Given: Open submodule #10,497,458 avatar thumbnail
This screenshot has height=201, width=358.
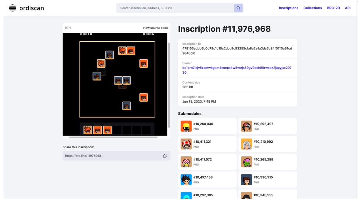Looking at the screenshot, I should (186, 180).
